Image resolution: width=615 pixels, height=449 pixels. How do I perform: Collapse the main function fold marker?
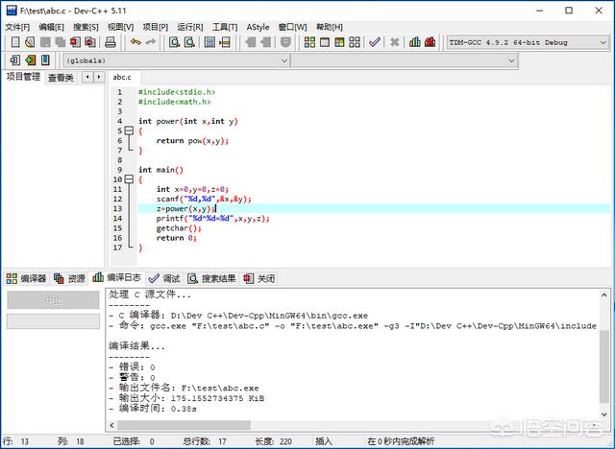point(129,178)
